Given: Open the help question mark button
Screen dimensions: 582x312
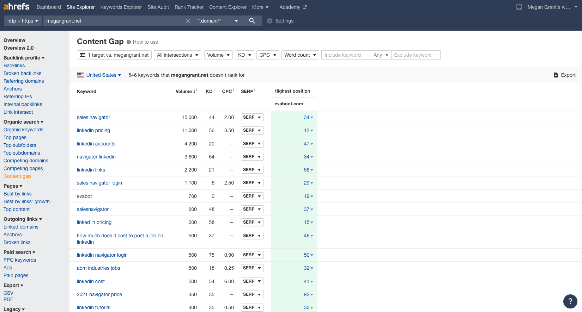Looking at the screenshot, I should click(x=570, y=301).
